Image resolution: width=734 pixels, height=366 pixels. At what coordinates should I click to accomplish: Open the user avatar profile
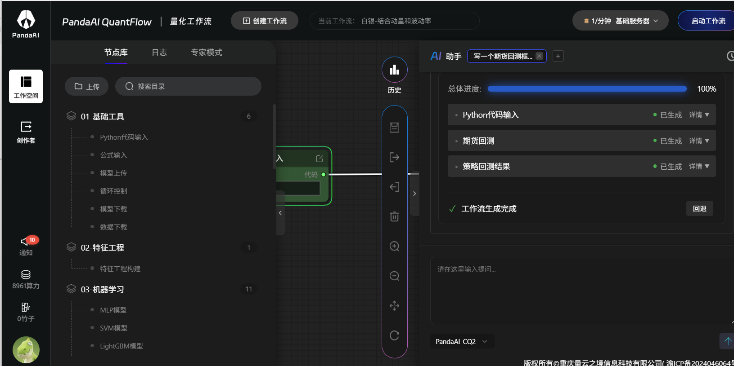click(x=26, y=350)
